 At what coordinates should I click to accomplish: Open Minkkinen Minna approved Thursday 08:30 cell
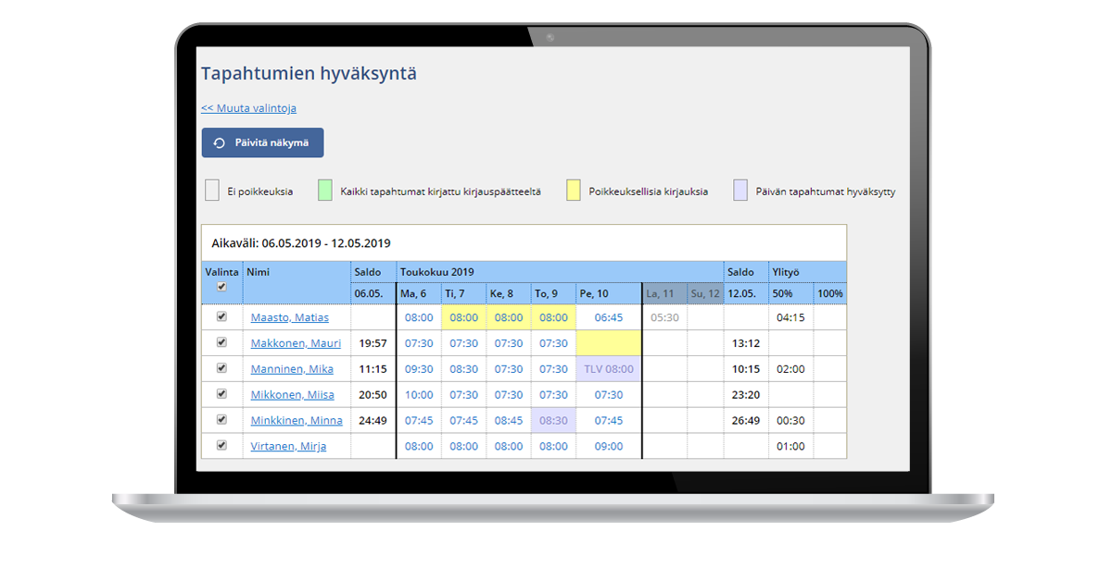[x=553, y=421]
